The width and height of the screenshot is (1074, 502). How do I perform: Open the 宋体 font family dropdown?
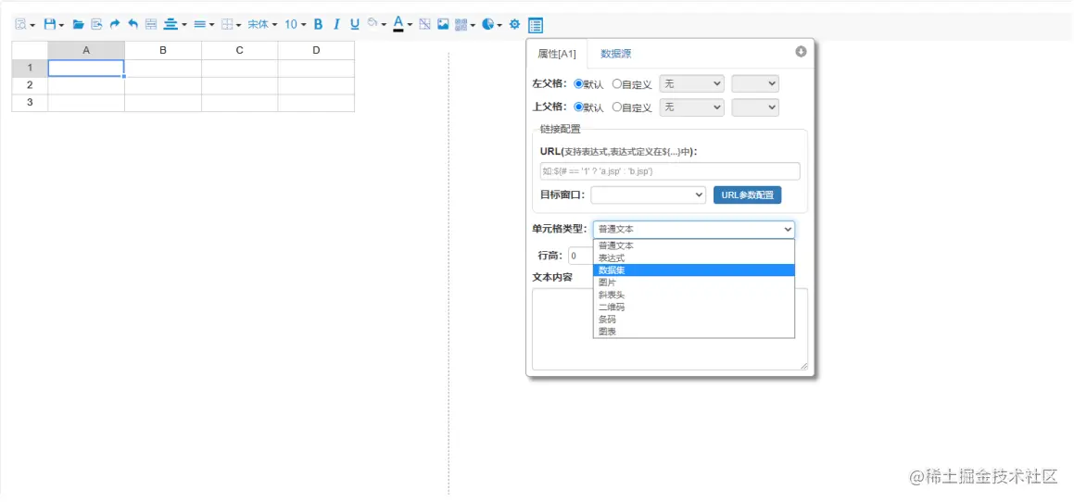point(263,24)
